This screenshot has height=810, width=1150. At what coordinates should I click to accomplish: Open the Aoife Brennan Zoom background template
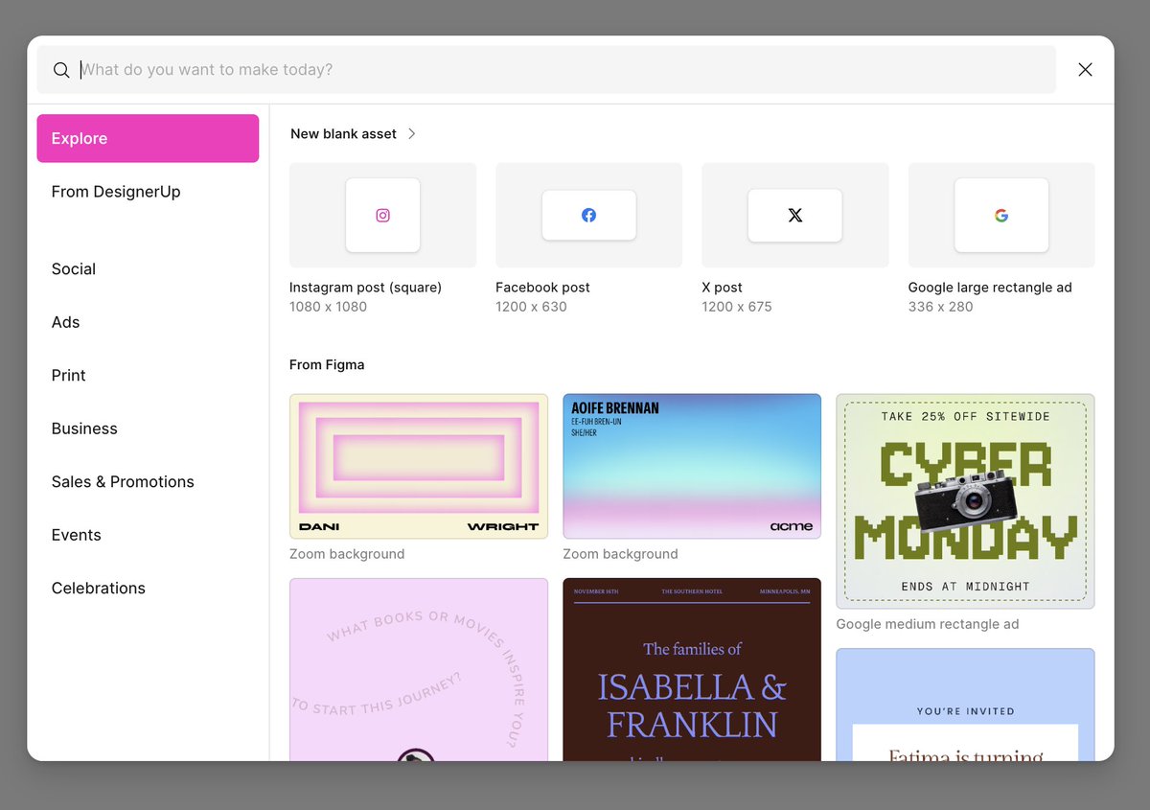point(692,466)
